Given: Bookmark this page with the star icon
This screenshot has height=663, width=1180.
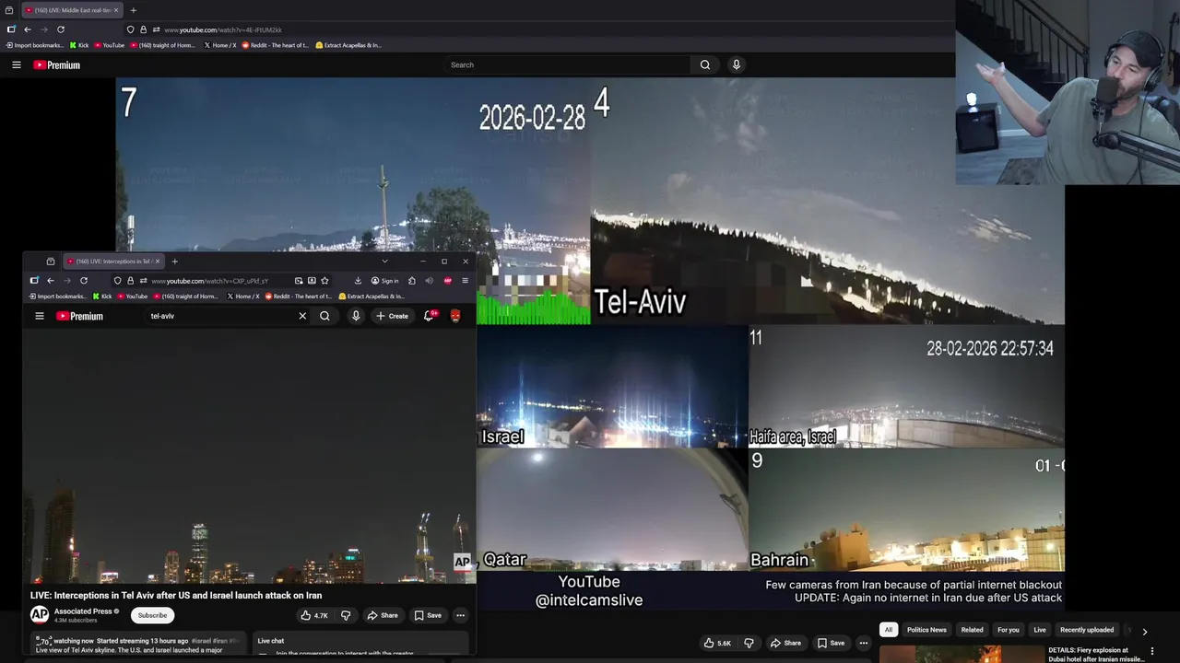Looking at the screenshot, I should click(324, 281).
